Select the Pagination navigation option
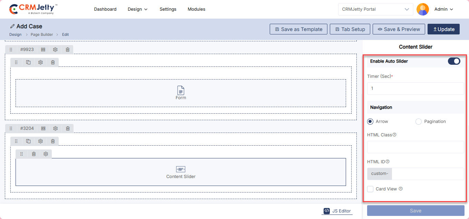The image size is (469, 219). (x=419, y=122)
